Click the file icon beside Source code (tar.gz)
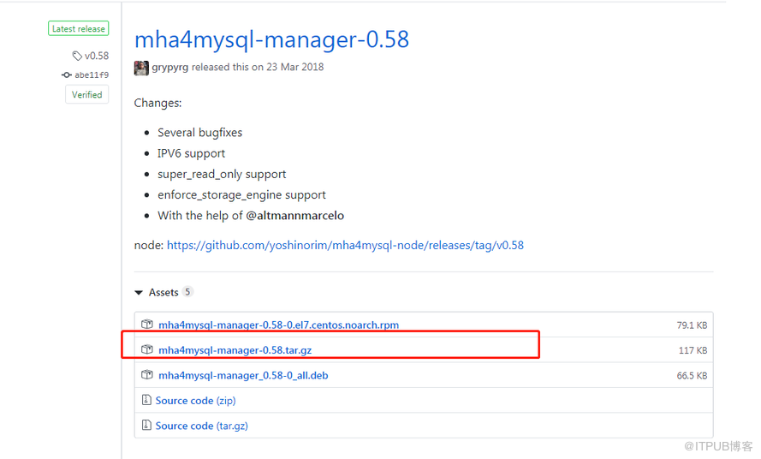761x459 pixels. click(146, 426)
